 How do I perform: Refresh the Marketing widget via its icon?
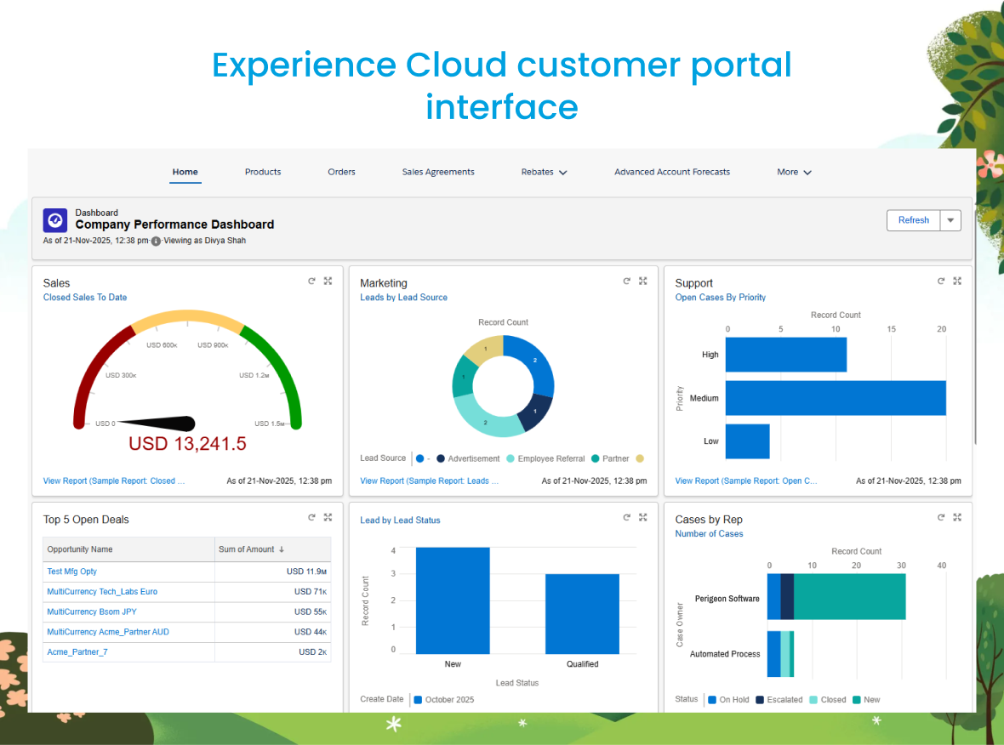pos(627,281)
